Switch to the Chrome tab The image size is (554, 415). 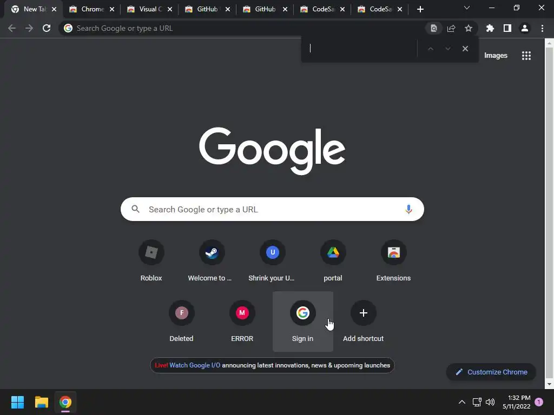point(92,9)
